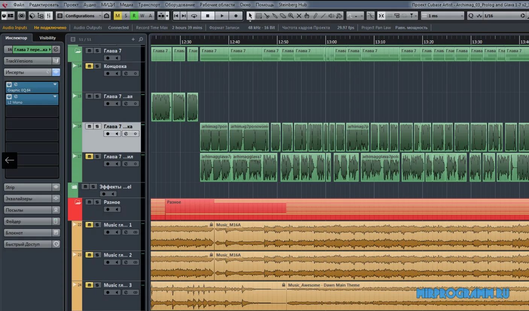This screenshot has width=529, height=311.
Task: Open the MixConsole faders icon
Action: click(49, 16)
